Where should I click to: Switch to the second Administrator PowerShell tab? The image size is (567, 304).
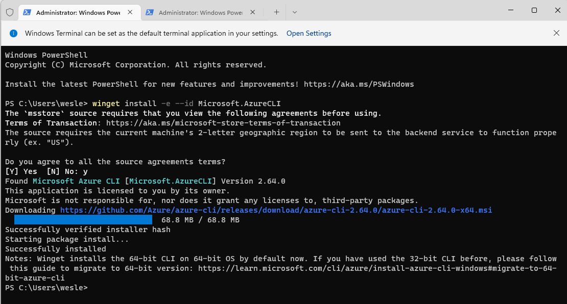(201, 13)
